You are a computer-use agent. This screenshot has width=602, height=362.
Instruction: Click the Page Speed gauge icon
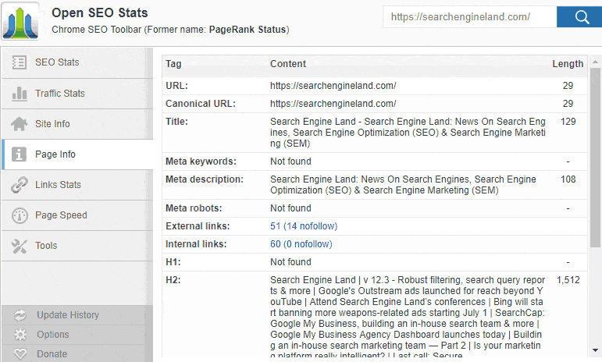click(x=20, y=215)
